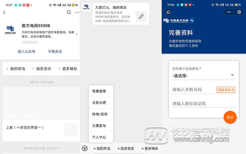Expand account details chevron beside description
246x154 pixels.
point(77,34)
